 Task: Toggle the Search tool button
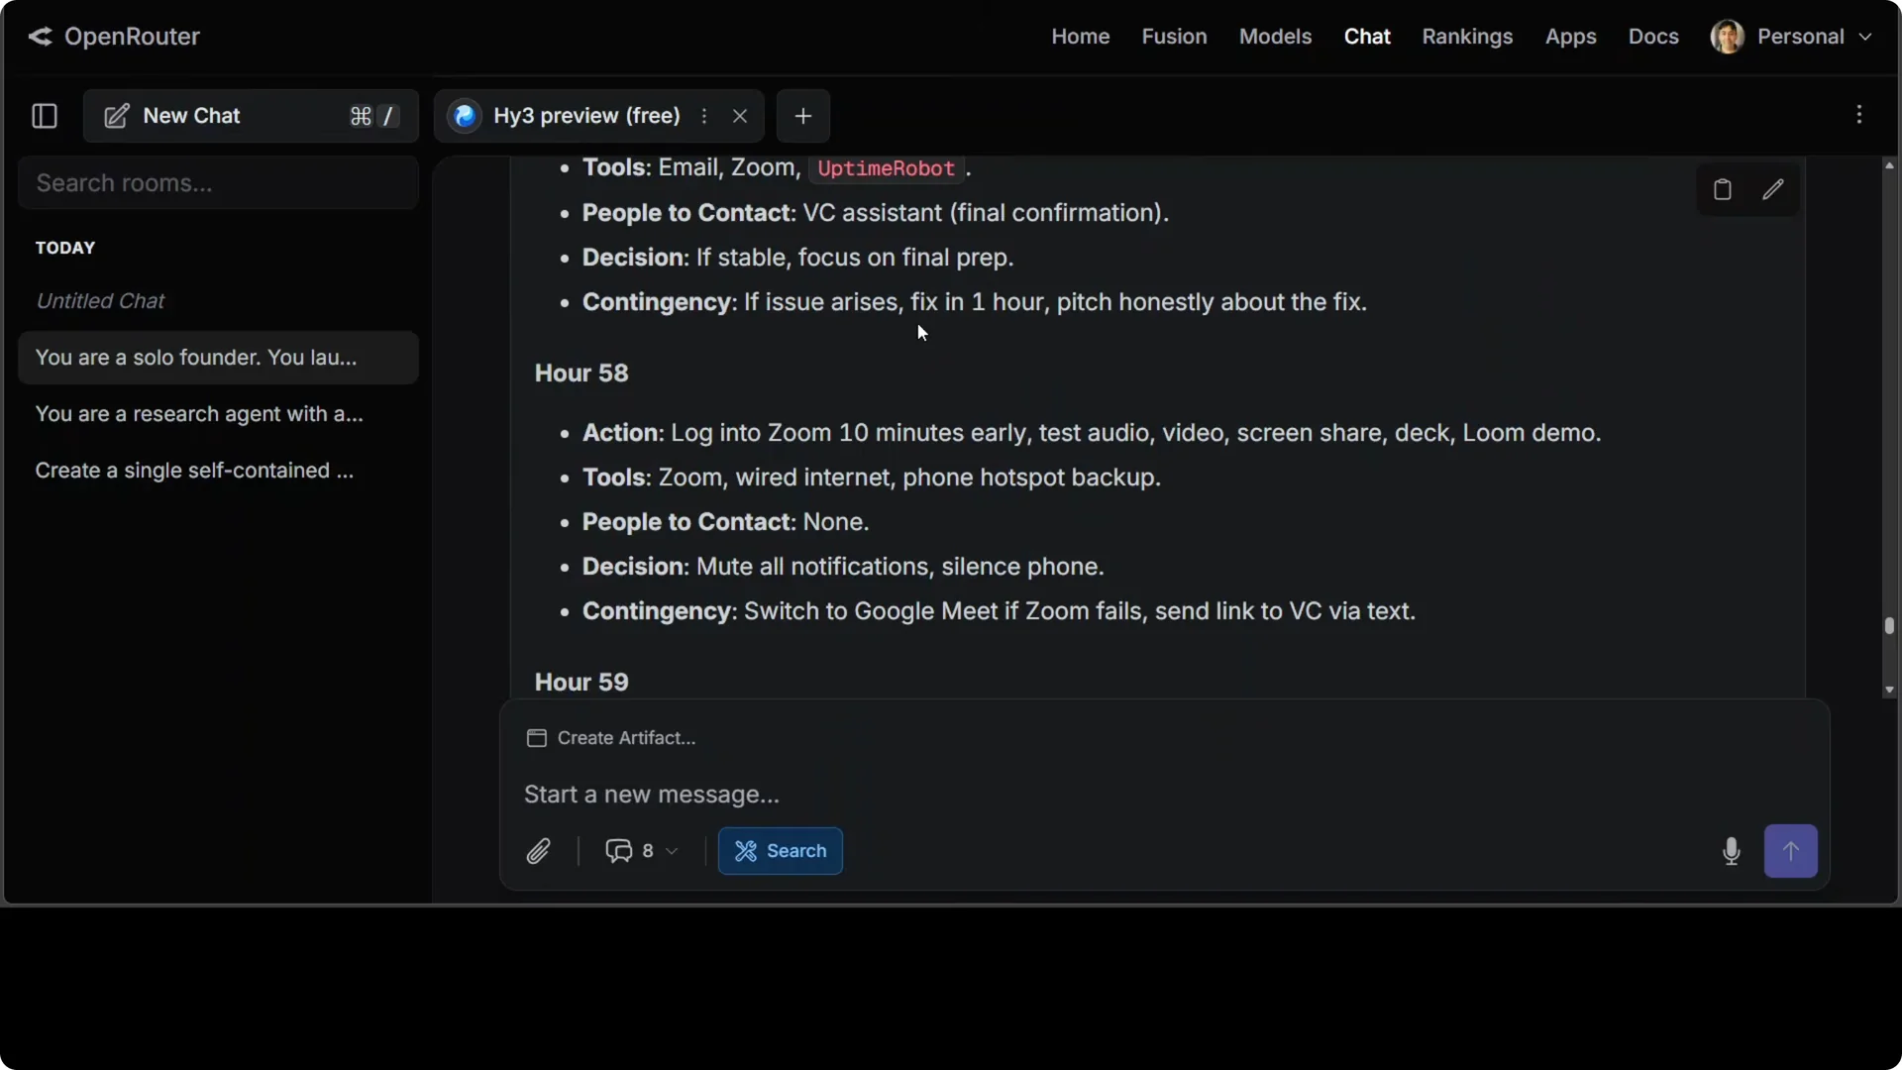coord(781,851)
